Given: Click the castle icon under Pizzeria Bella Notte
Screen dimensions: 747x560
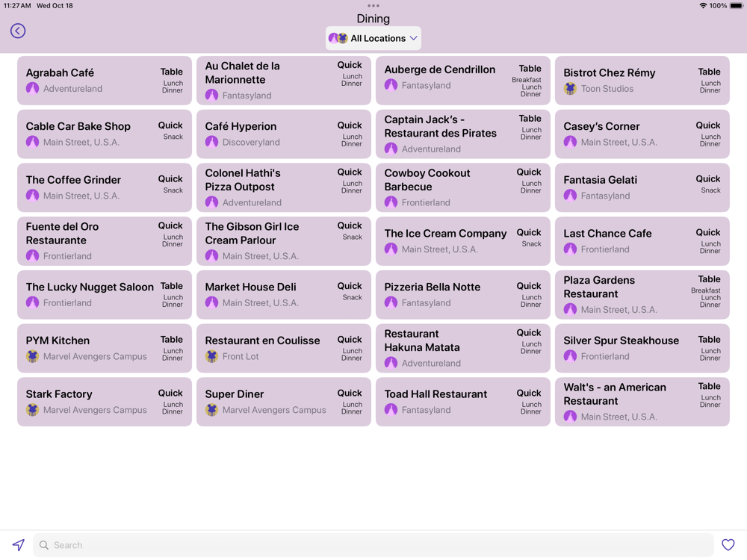Looking at the screenshot, I should [391, 303].
